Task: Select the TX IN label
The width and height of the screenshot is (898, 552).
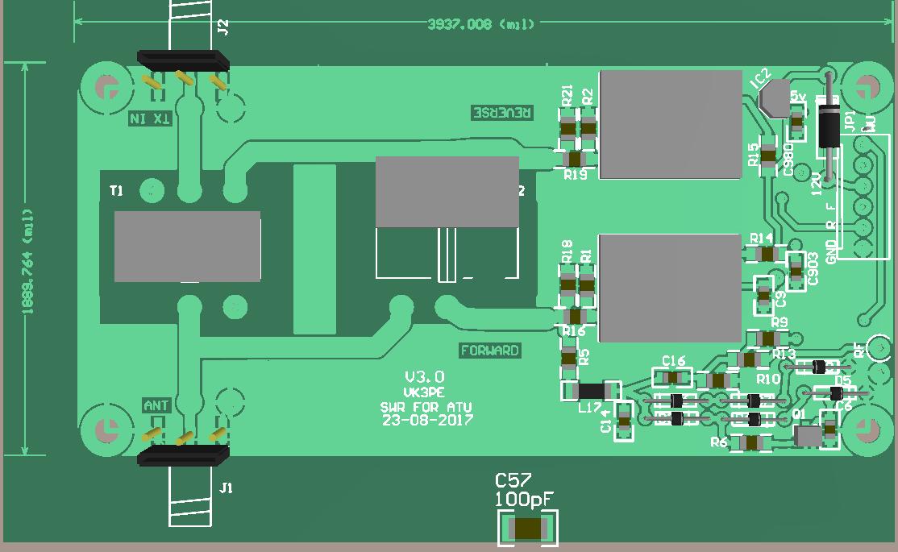Action: pyautogui.click(x=151, y=118)
